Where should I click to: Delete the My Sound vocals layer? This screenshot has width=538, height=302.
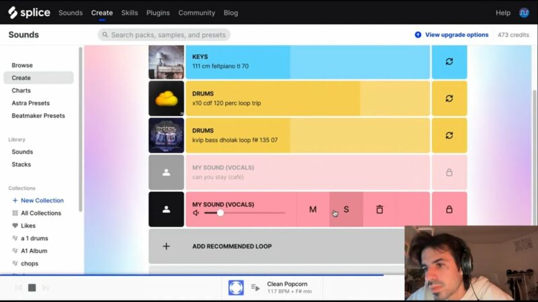[x=379, y=209]
